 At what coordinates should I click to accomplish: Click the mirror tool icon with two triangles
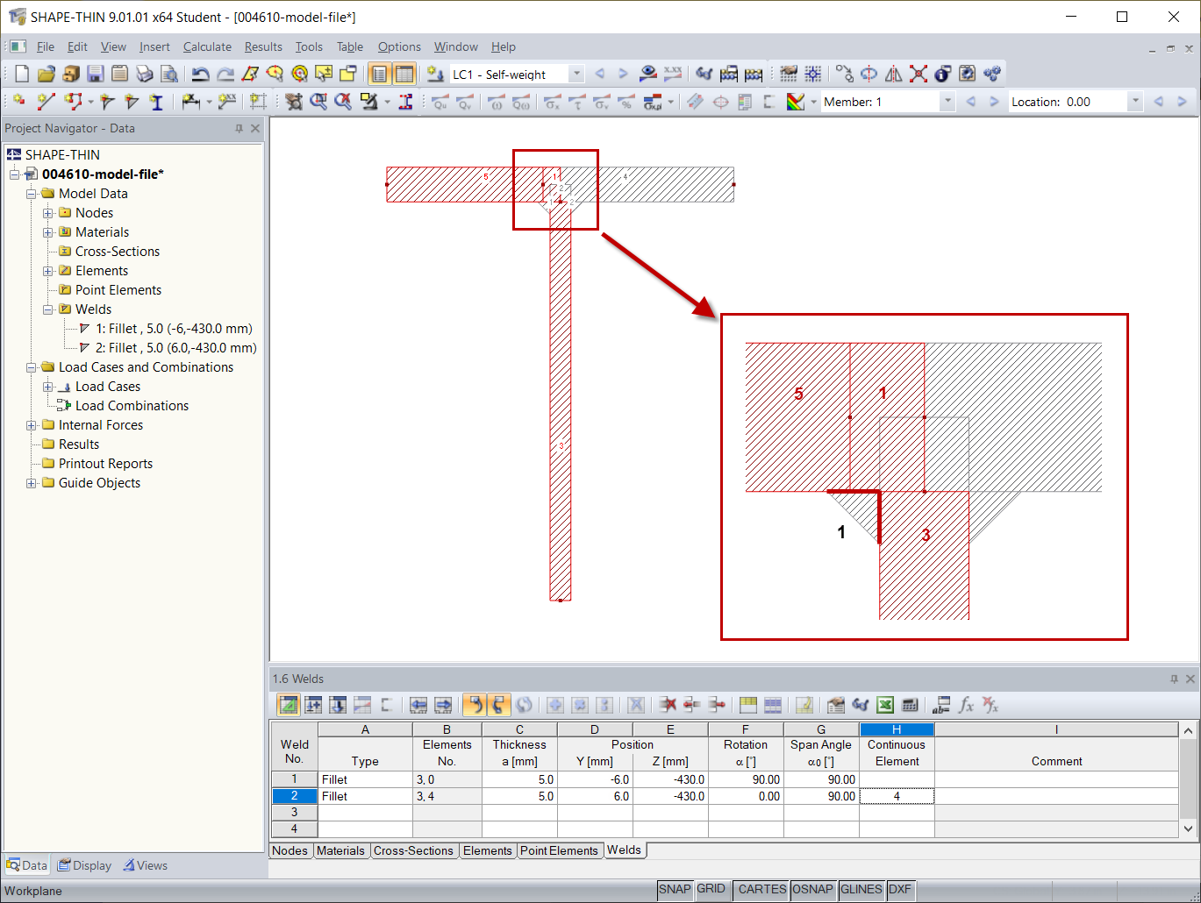894,75
